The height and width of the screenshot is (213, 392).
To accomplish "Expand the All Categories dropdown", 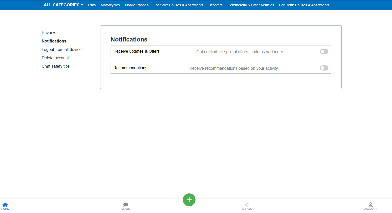I will coord(63,5).
